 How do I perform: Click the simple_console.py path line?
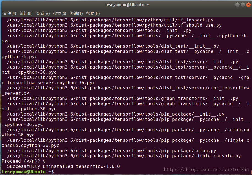click(124, 156)
